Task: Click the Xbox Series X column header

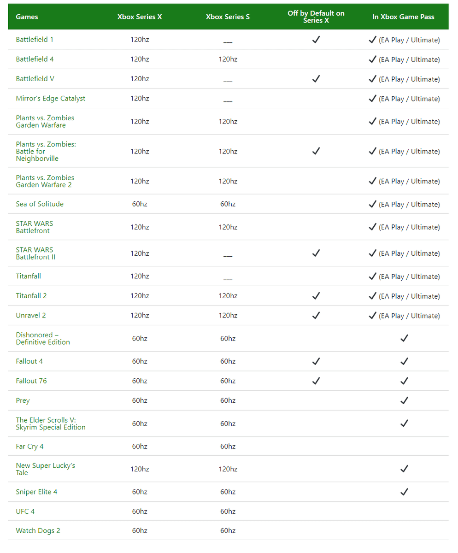Action: coord(140,17)
